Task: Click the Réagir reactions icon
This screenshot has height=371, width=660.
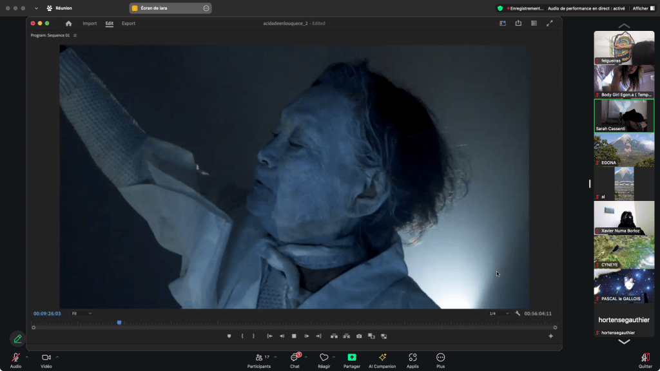Action: click(324, 357)
